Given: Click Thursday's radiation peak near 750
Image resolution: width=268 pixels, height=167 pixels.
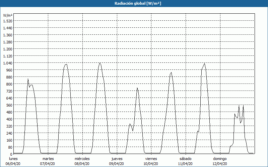Looking at the screenshot, I should [x=137, y=88].
